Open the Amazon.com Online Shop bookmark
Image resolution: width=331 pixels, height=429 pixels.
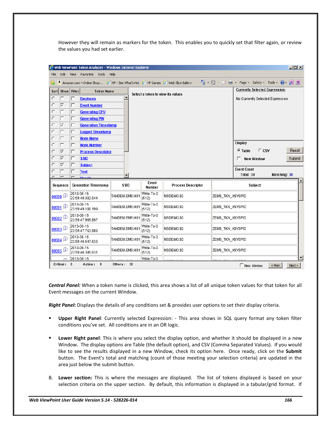[x=80, y=83]
